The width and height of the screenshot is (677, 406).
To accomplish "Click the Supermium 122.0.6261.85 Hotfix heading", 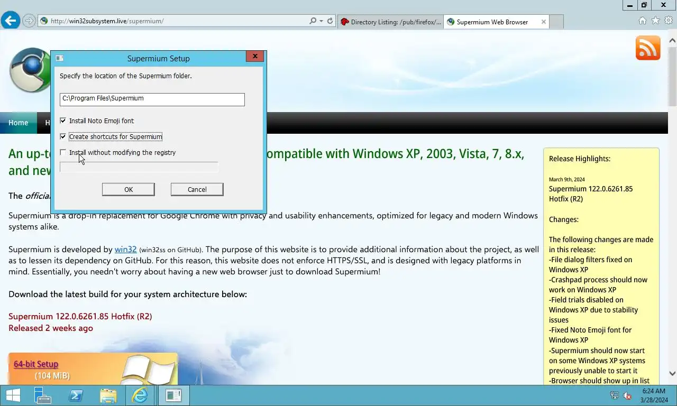I will coord(80,316).
